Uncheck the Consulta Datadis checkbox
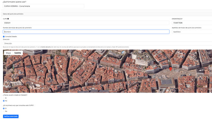The image size is (212, 119). point(4,36)
